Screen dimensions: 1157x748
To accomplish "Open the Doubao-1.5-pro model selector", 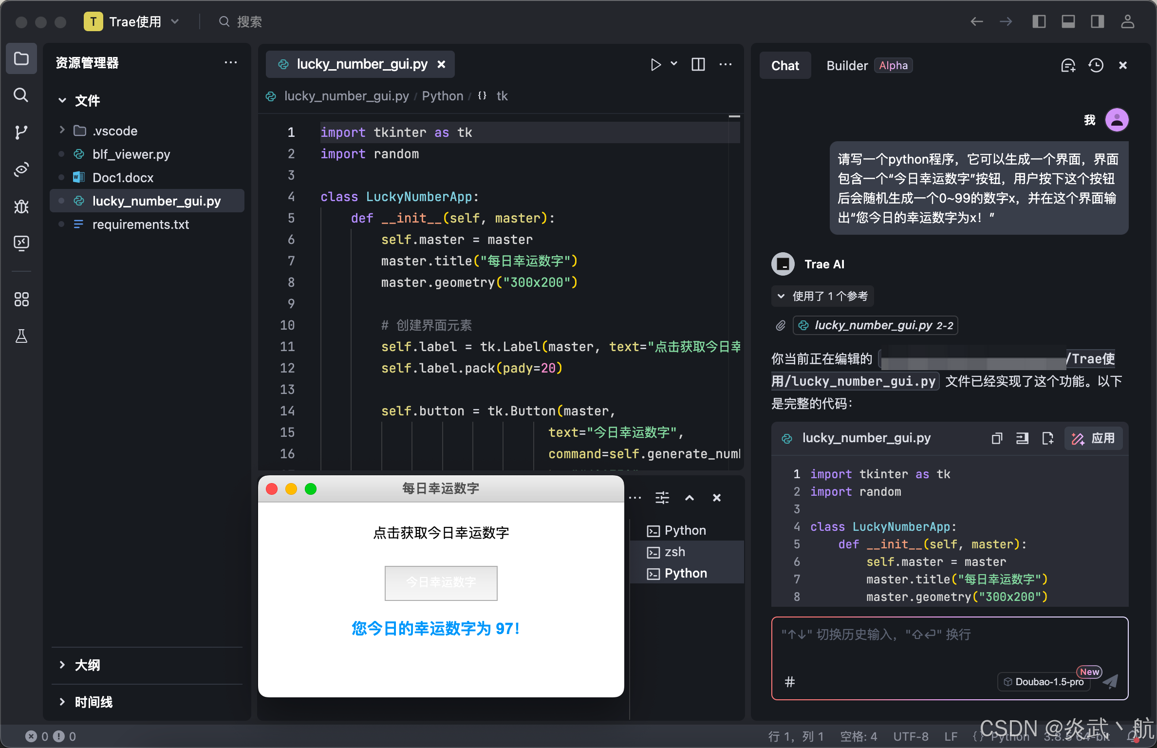I will coord(1045,682).
